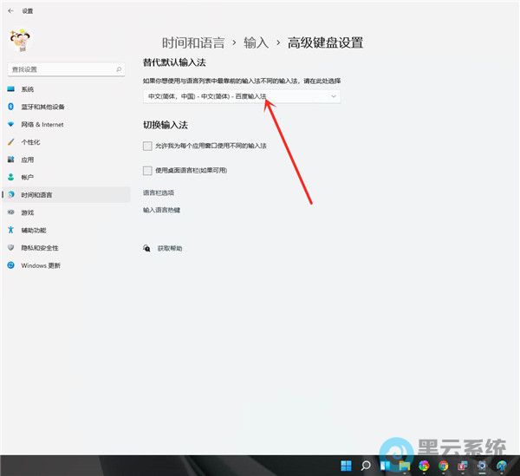Go to 时间和语言 breadcrumb

pyautogui.click(x=193, y=42)
